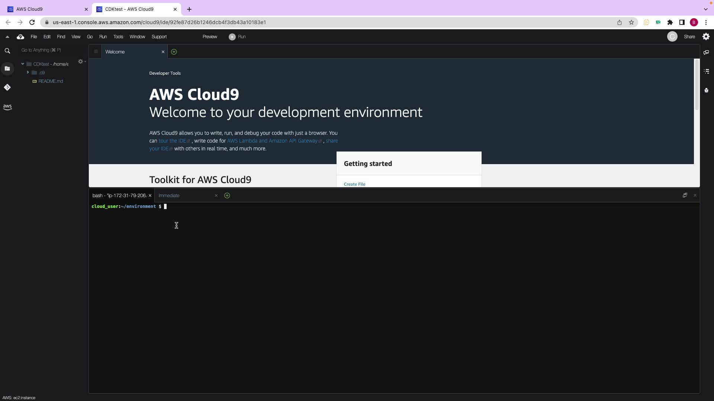This screenshot has height=401, width=714.
Task: Open the Collaborate panel on right edge
Action: pos(706,52)
